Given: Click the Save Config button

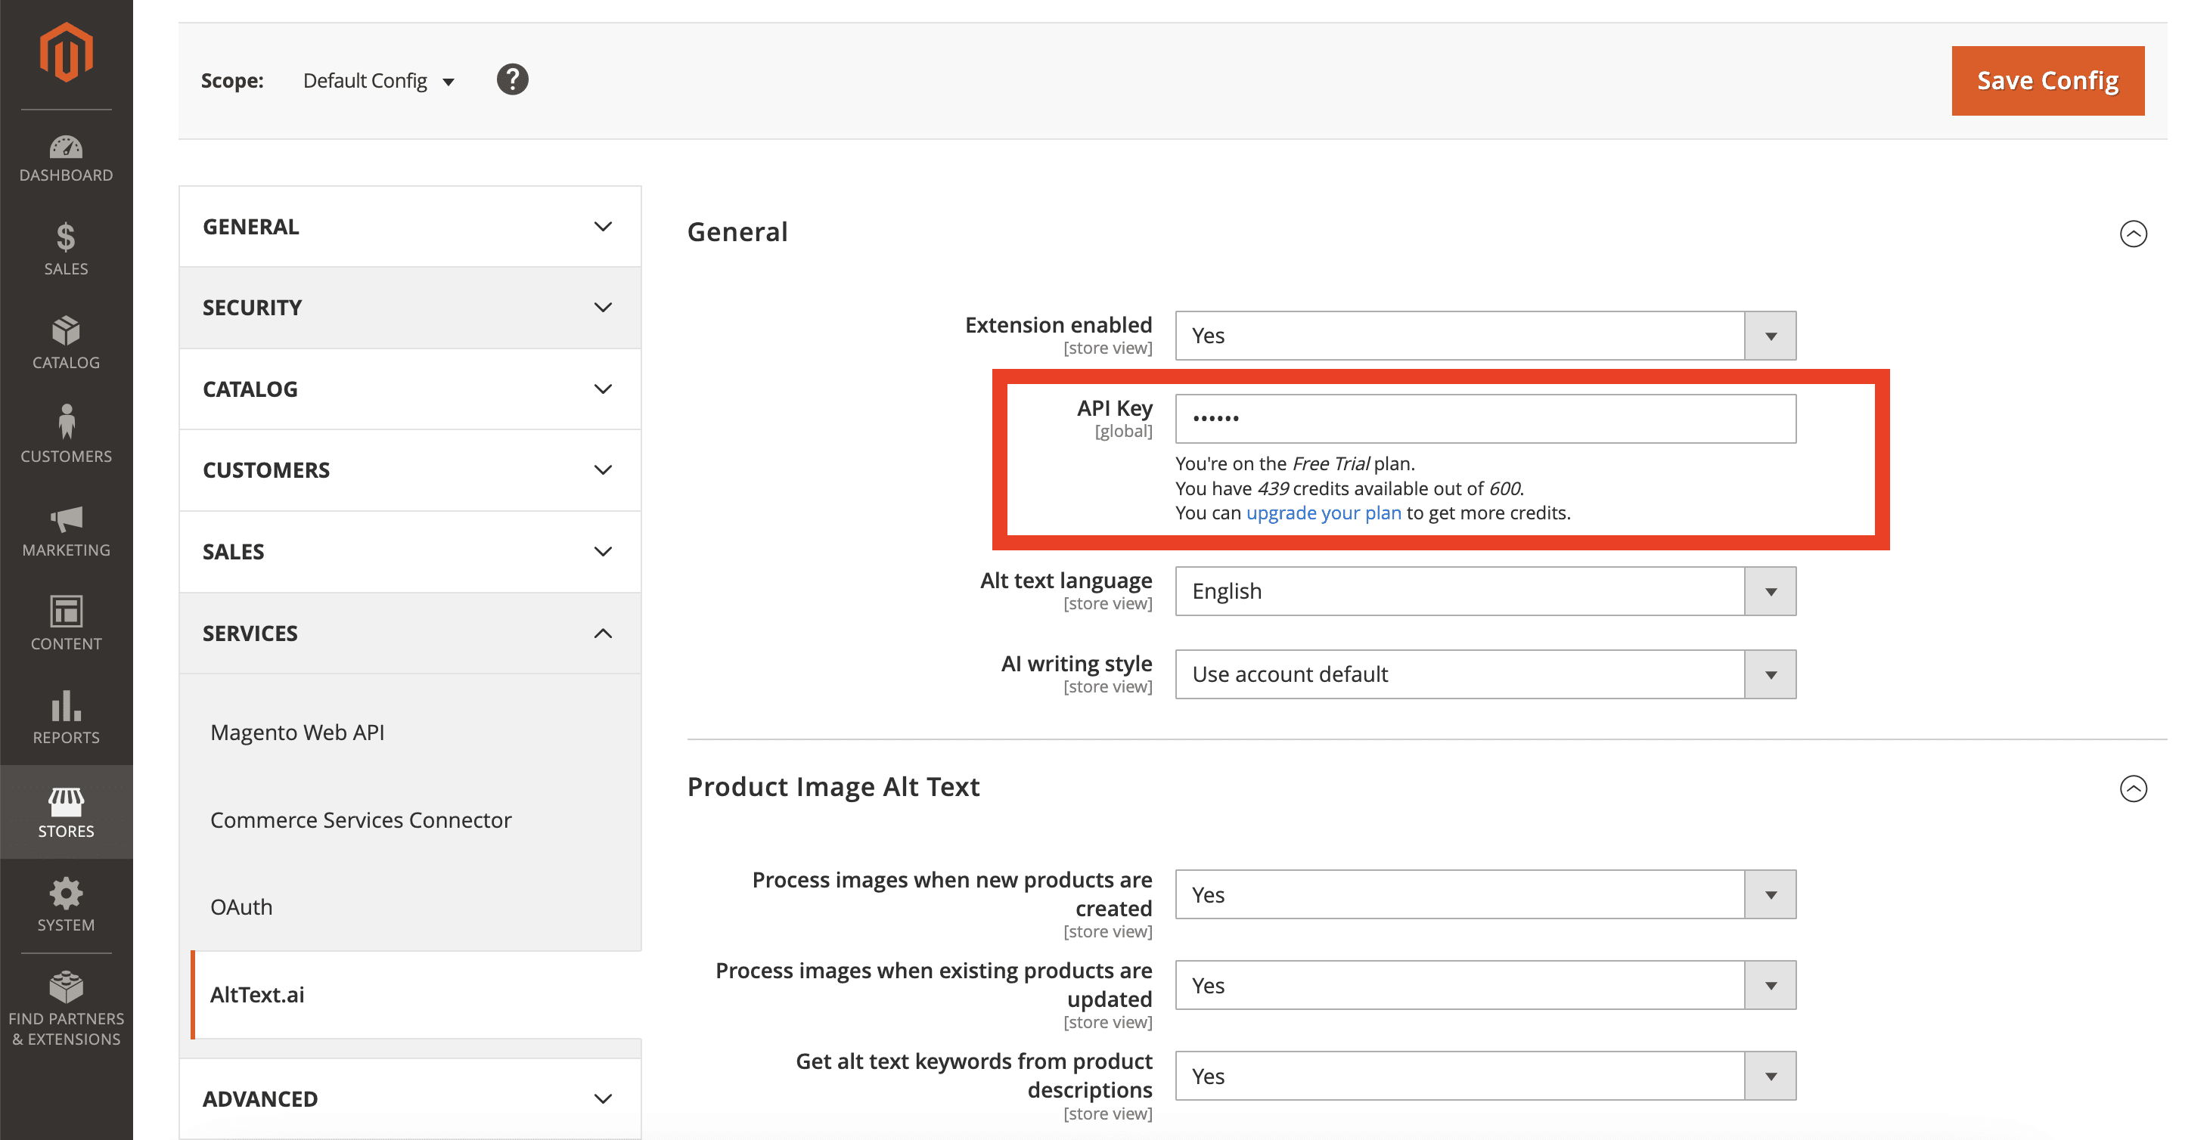Looking at the screenshot, I should coord(2047,81).
